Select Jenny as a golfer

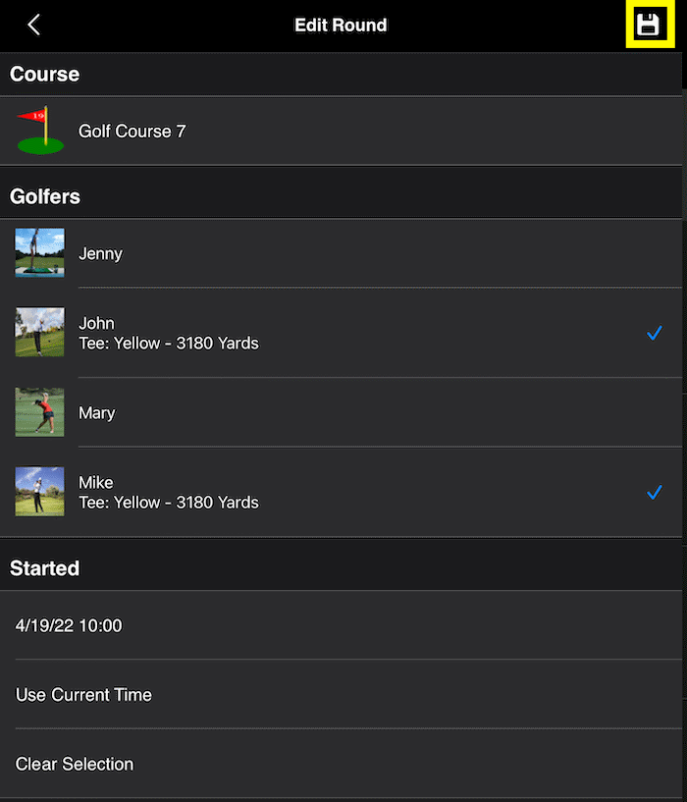click(342, 253)
